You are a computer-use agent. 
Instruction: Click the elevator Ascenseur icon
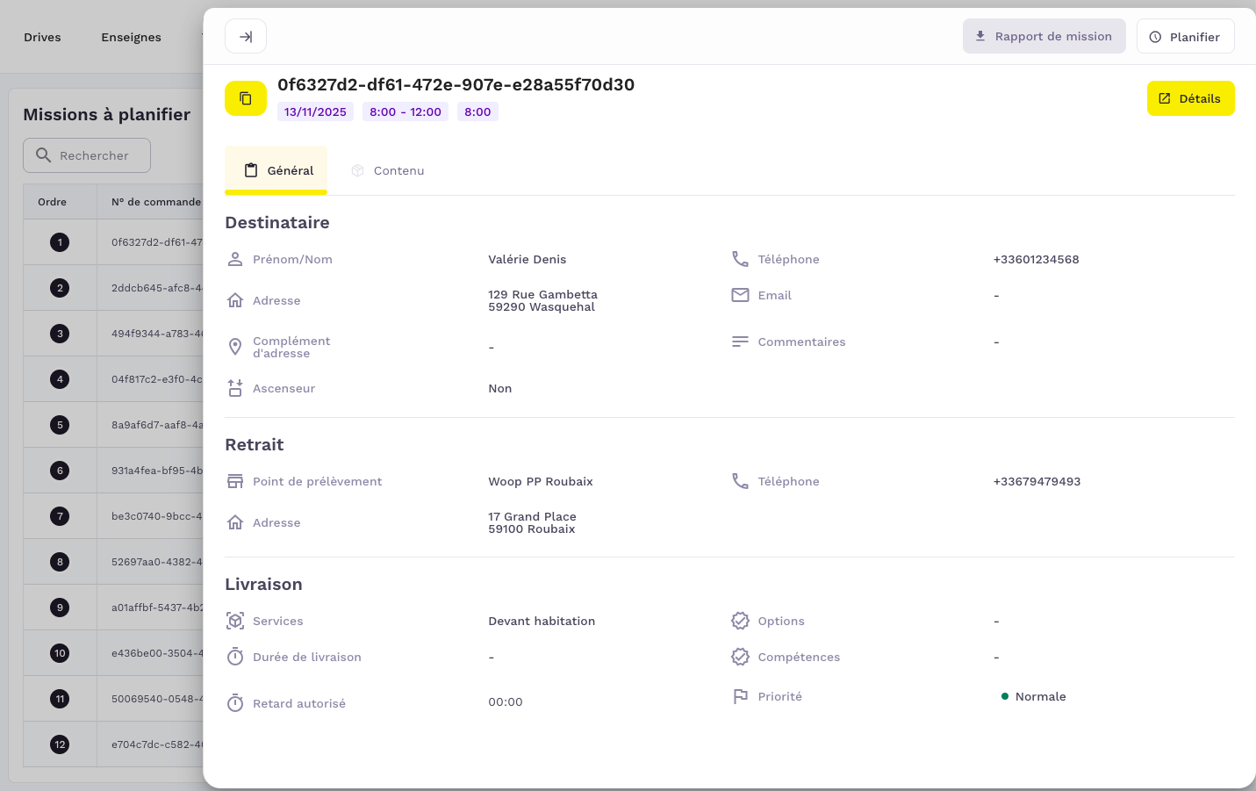click(235, 388)
